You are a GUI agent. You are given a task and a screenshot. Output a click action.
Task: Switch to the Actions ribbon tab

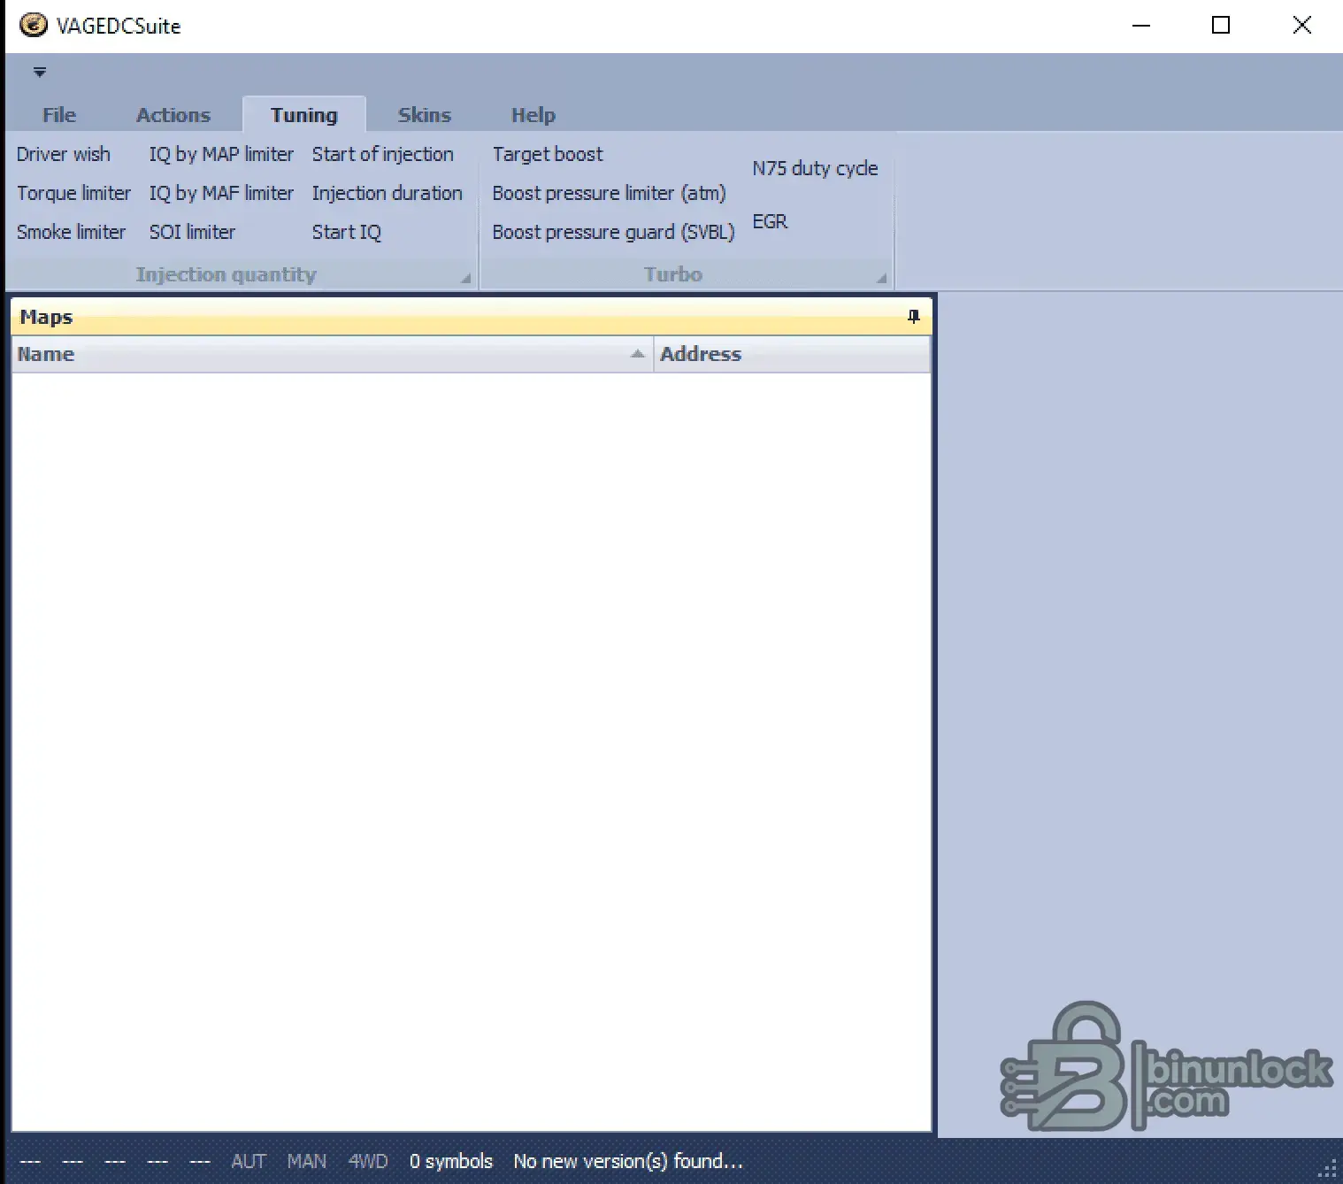[173, 115]
